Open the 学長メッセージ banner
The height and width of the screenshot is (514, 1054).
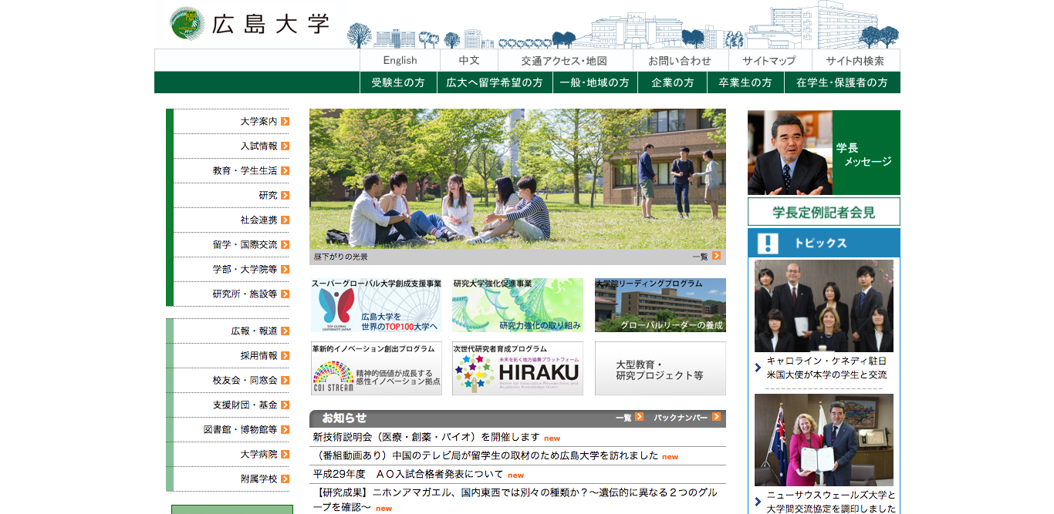824,153
